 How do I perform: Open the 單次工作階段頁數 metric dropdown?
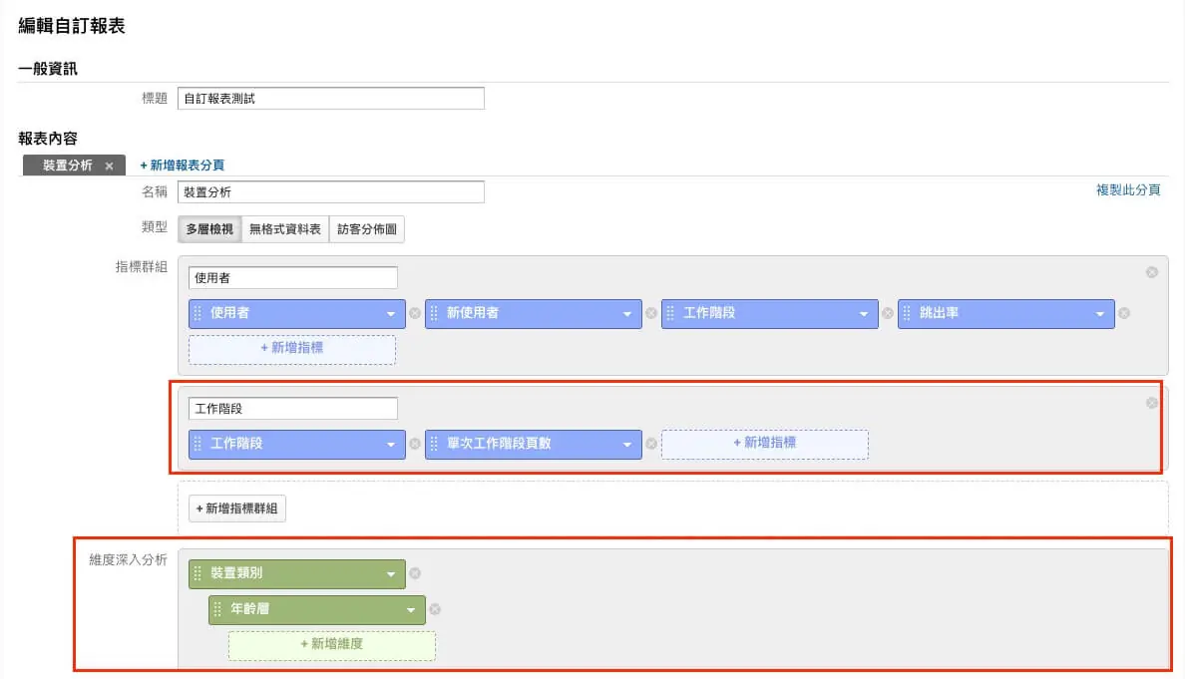(626, 445)
